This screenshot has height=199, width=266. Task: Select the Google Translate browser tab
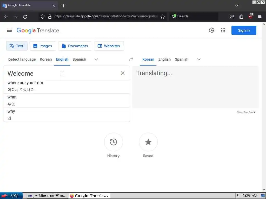click(29, 6)
